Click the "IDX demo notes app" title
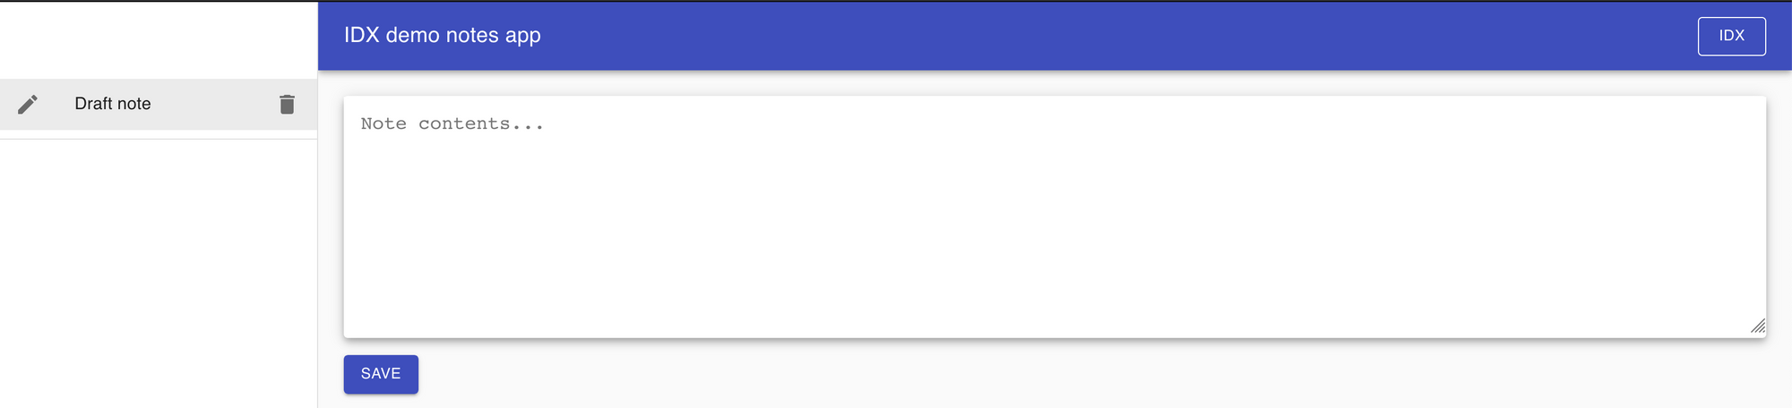 point(443,35)
